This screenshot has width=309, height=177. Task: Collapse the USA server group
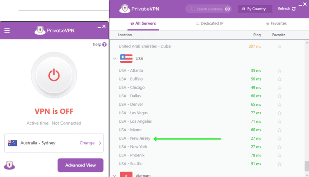[115, 59]
